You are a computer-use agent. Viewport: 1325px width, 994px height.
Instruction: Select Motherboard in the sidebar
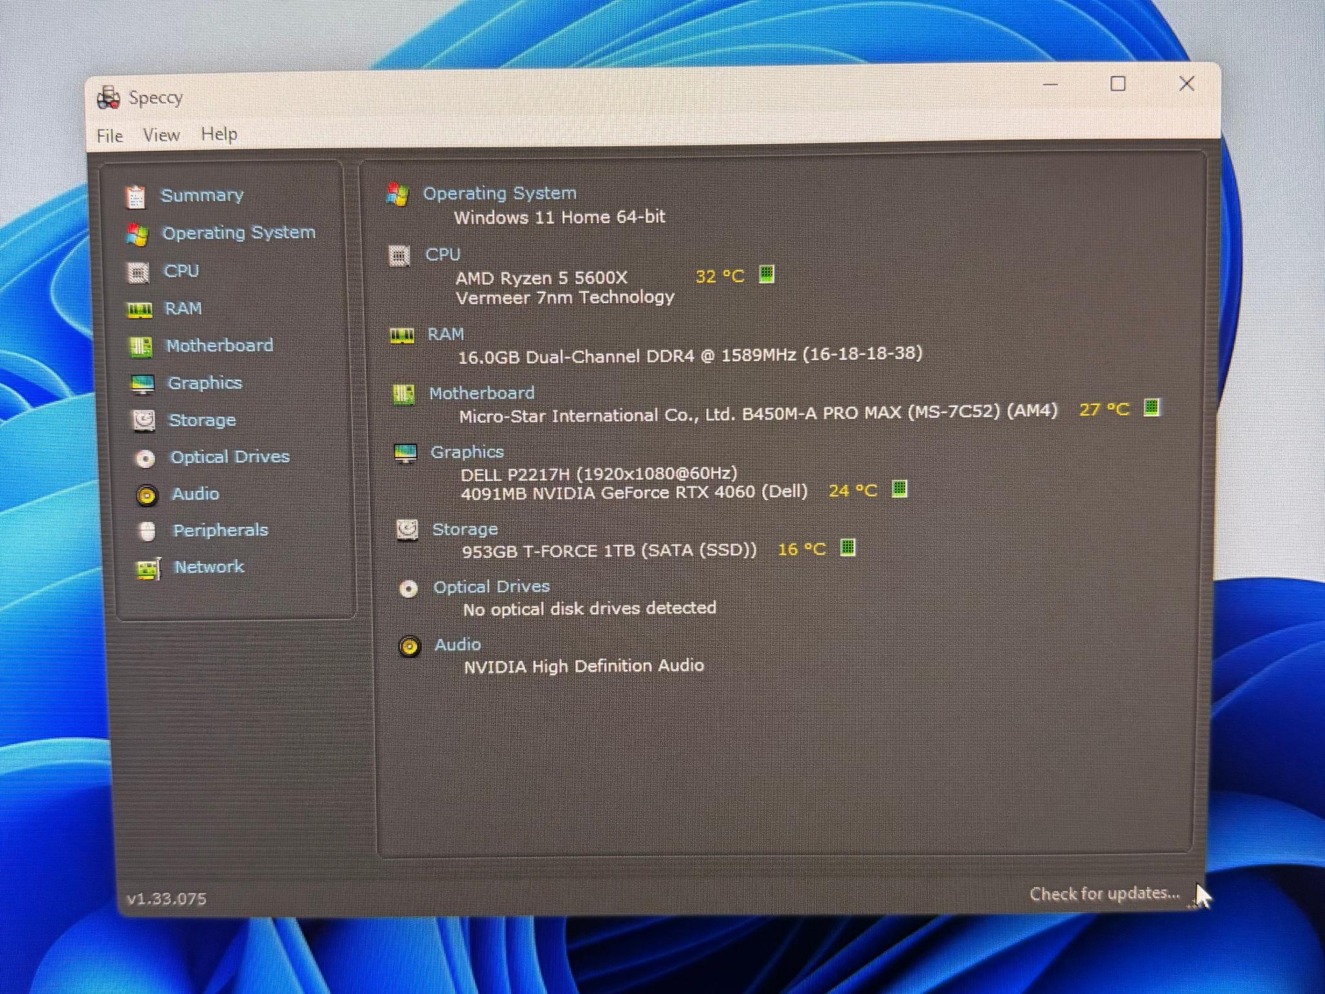[x=220, y=346]
